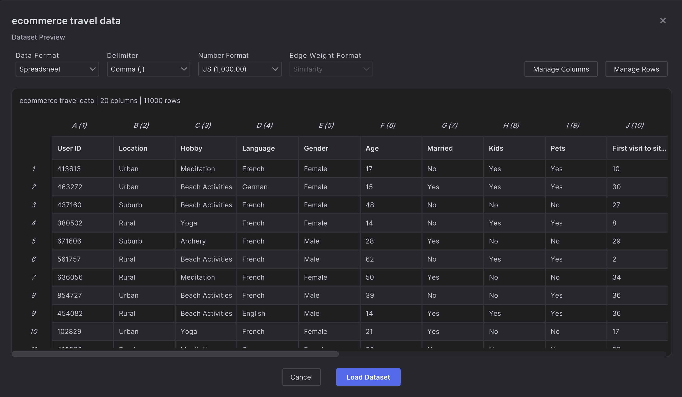Click the Data Format dropdown chevron

(x=93, y=69)
